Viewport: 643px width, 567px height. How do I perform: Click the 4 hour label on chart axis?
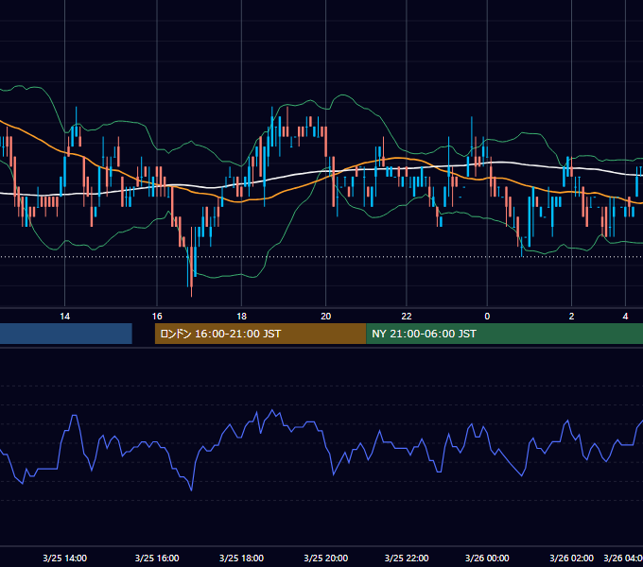[625, 317]
